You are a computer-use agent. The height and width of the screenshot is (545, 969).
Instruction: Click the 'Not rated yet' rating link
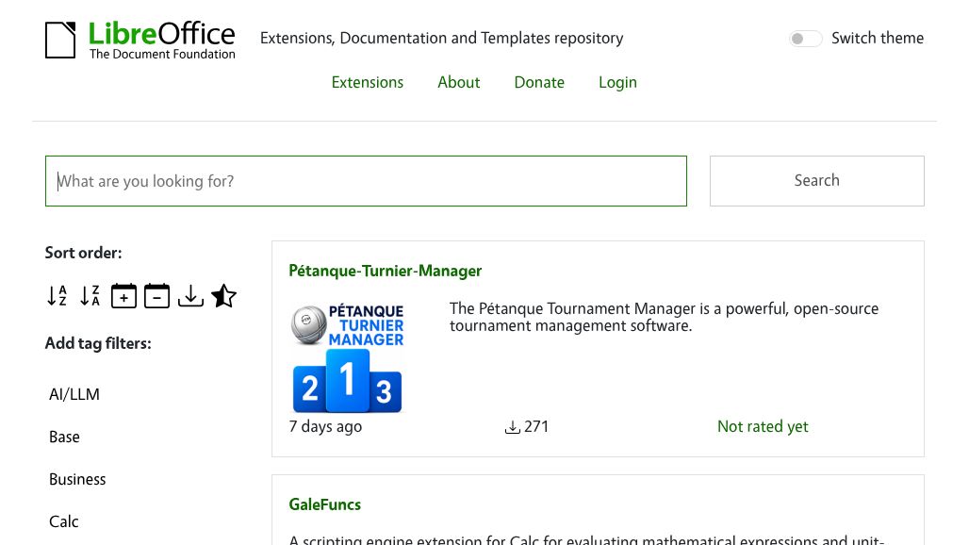click(763, 426)
